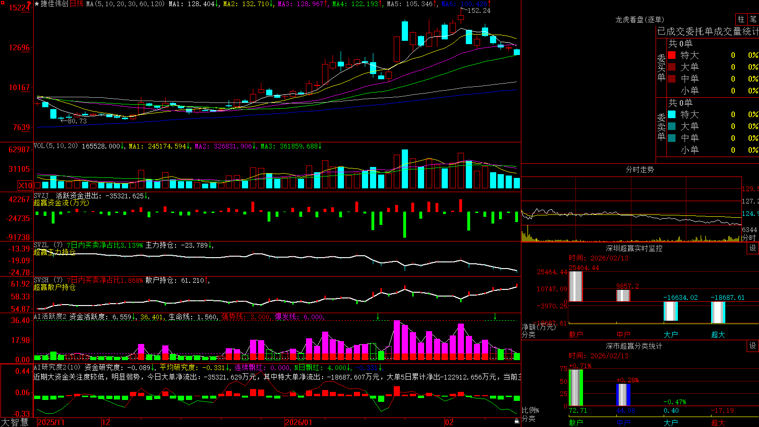Click 中户 bar labeled 9857.2

pyautogui.click(x=623, y=296)
